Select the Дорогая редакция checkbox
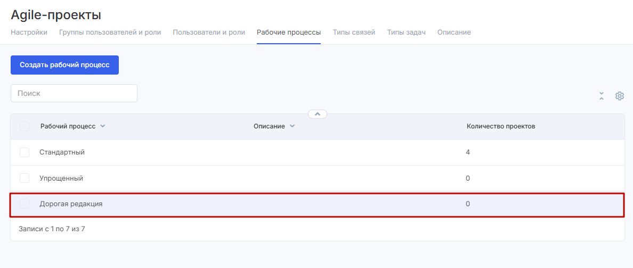 click(x=25, y=204)
